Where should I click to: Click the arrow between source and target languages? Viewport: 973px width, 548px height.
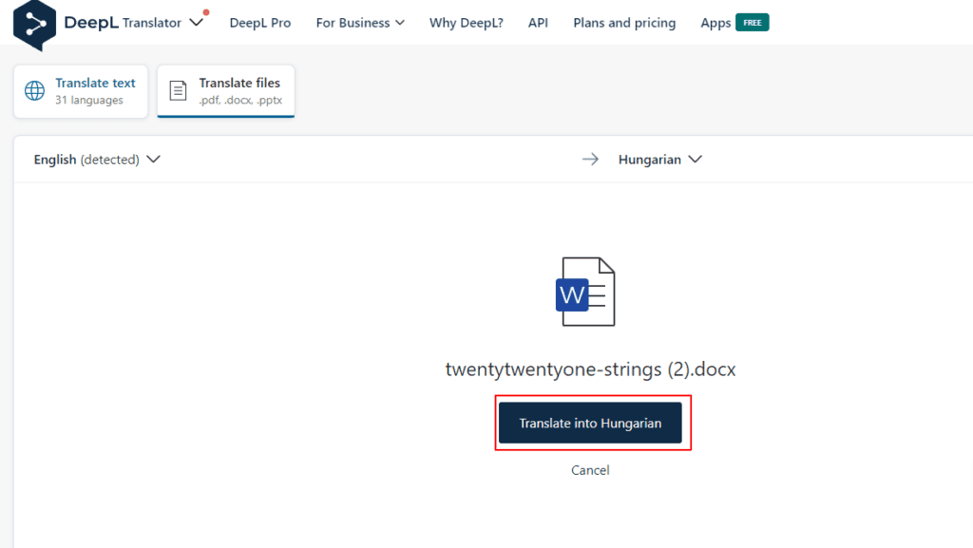(590, 160)
